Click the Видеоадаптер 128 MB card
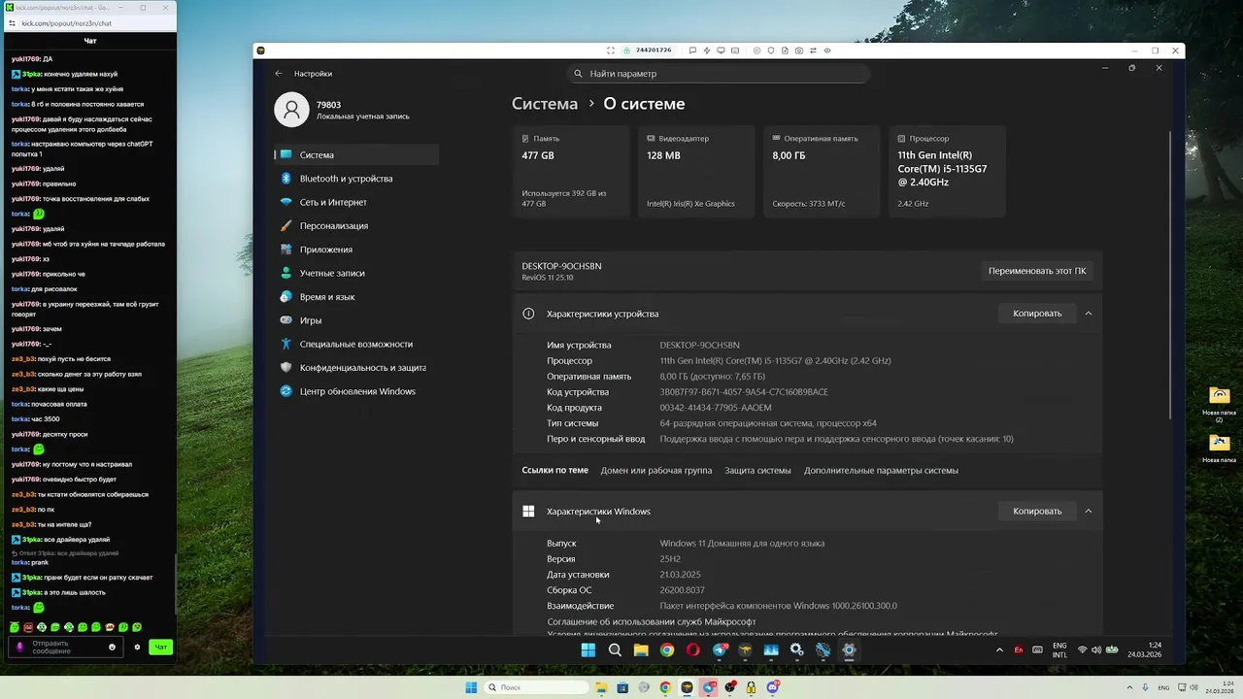Viewport: 1243px width, 699px height. (x=696, y=172)
